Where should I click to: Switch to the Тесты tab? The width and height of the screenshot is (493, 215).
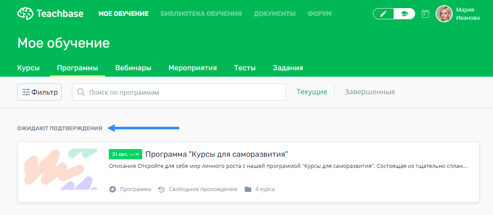(x=245, y=68)
